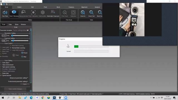Screen dimensions: 178x100
Task: Toggle the Cue Tone speaker icon
Action: (5, 12)
